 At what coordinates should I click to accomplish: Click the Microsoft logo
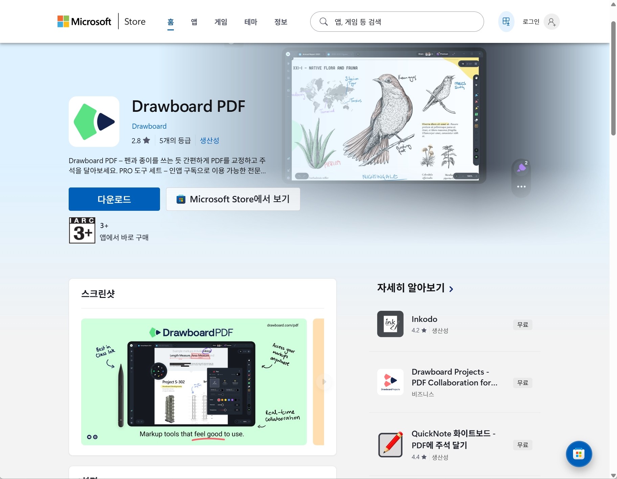click(84, 22)
